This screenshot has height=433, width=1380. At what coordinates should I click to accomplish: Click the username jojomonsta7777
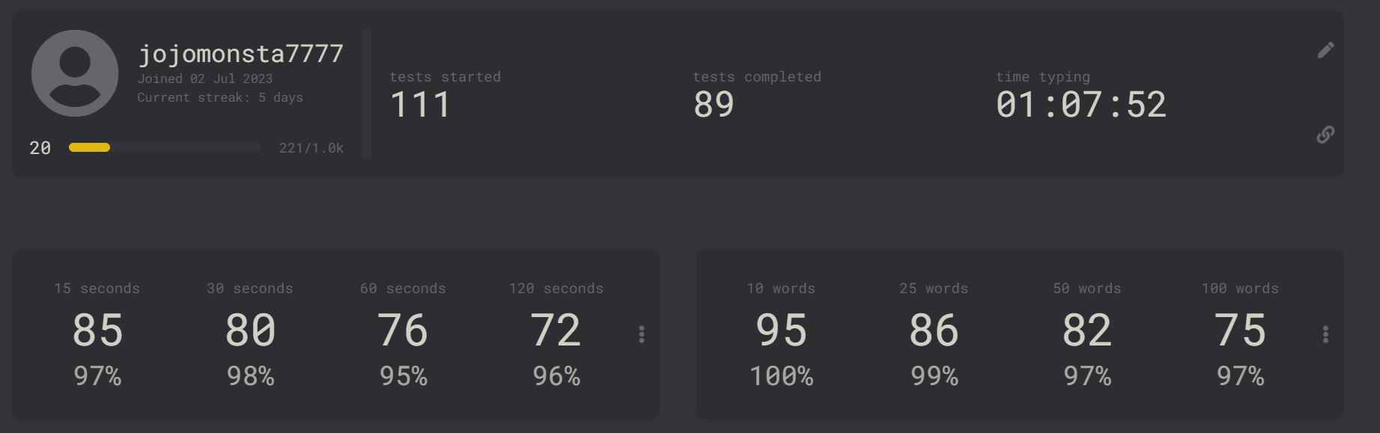tap(240, 54)
